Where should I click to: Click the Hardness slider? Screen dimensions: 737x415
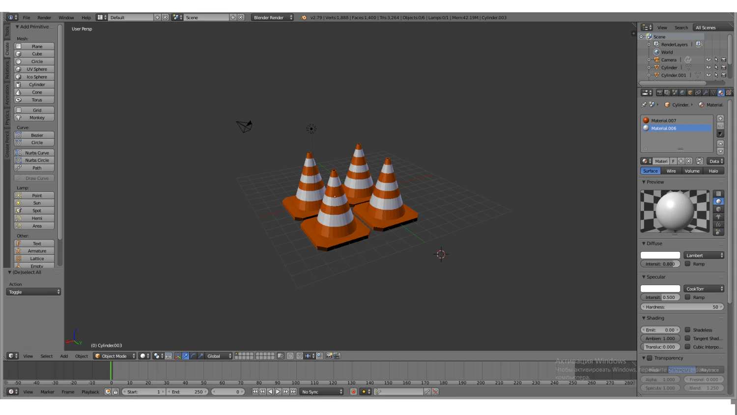point(682,307)
